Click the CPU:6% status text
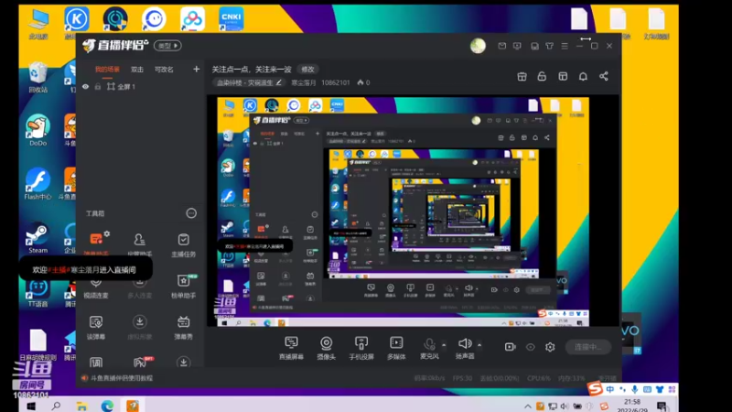 (x=539, y=378)
